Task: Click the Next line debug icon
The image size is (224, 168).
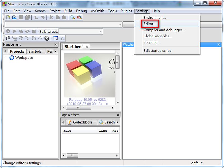Action: (21, 38)
